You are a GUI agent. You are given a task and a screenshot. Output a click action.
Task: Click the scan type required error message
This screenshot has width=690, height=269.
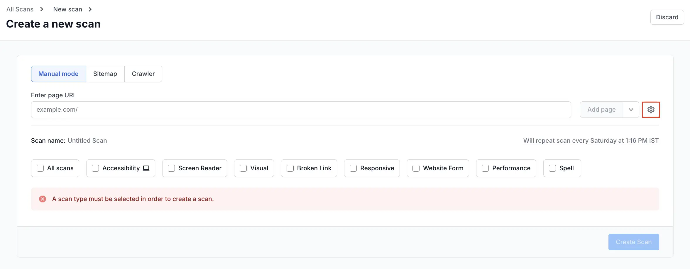[x=133, y=199]
